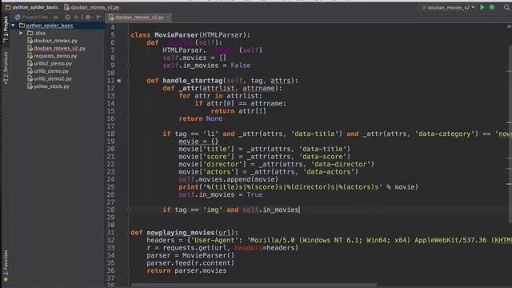Place cursor at end of line 28
The height and width of the screenshot is (288, 512).
click(x=299, y=210)
